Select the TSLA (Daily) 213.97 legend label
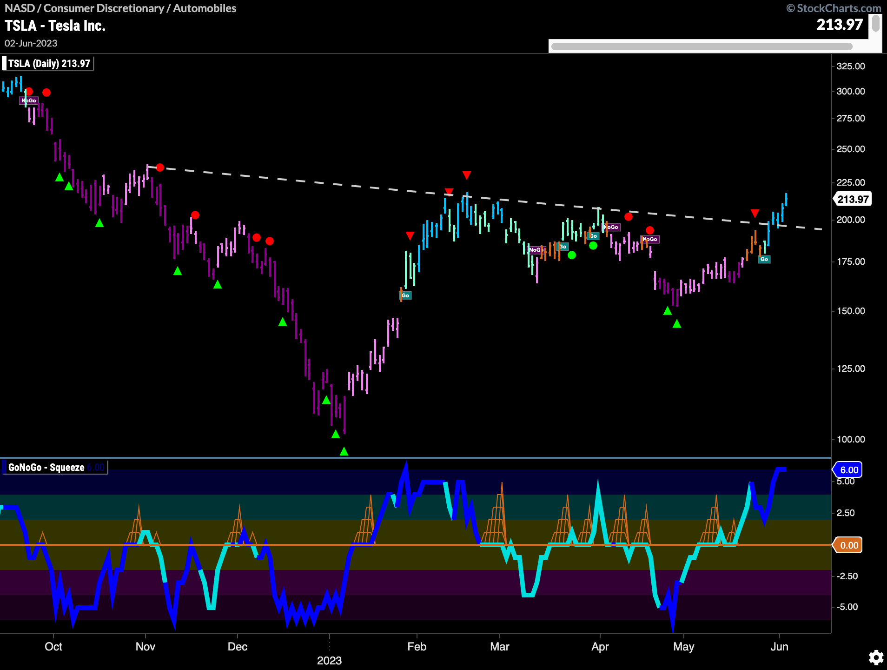The width and height of the screenshot is (887, 670). [x=47, y=63]
